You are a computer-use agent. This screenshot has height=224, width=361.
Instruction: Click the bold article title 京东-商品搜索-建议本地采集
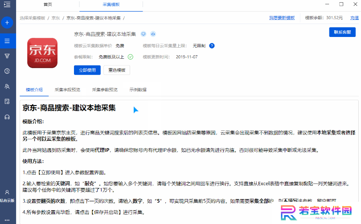(69, 108)
